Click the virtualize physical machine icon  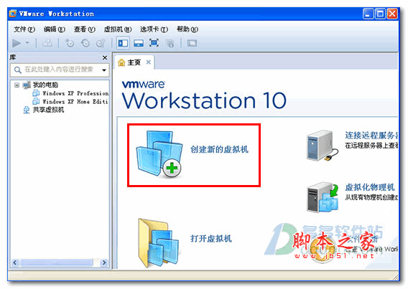[323, 197]
